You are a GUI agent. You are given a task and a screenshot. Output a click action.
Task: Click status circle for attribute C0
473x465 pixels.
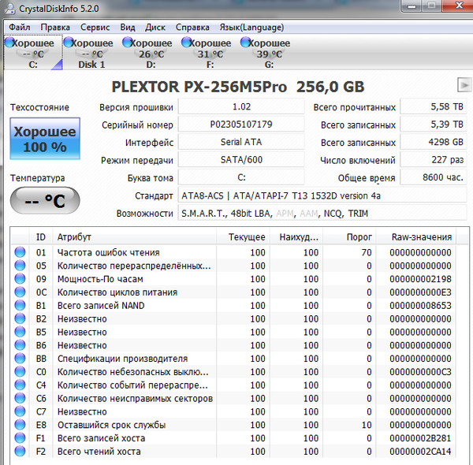point(20,371)
